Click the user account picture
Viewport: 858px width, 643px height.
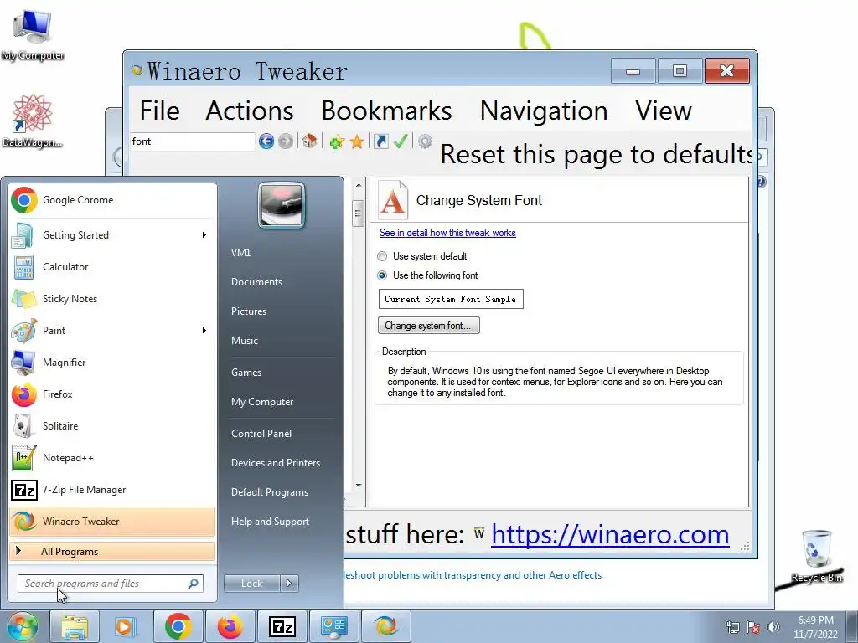click(x=282, y=205)
